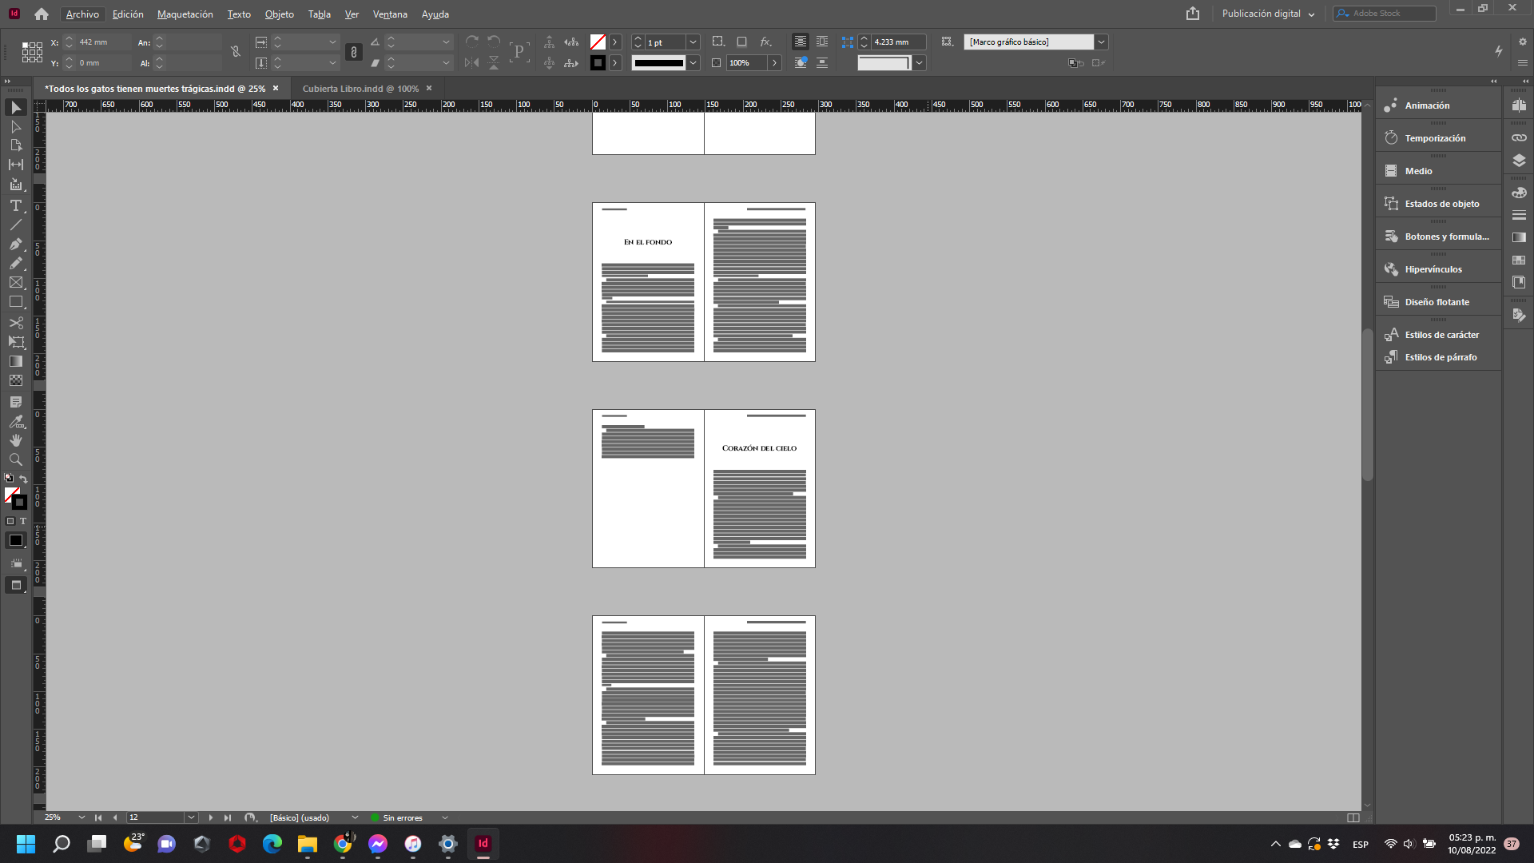Select the Hand tool
The image size is (1534, 863).
[x=16, y=440]
